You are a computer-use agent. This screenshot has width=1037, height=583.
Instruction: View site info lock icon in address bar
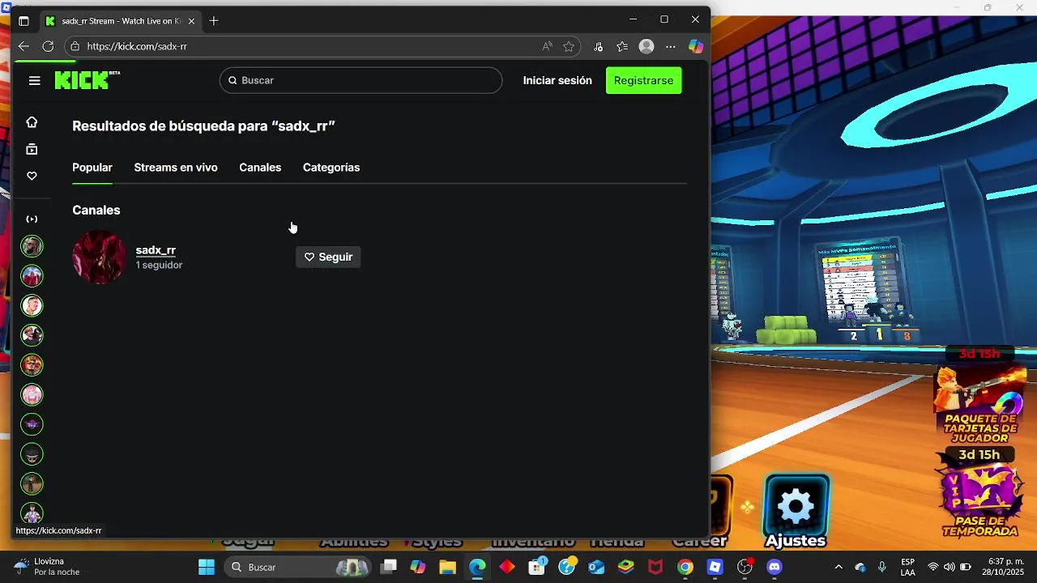75,46
